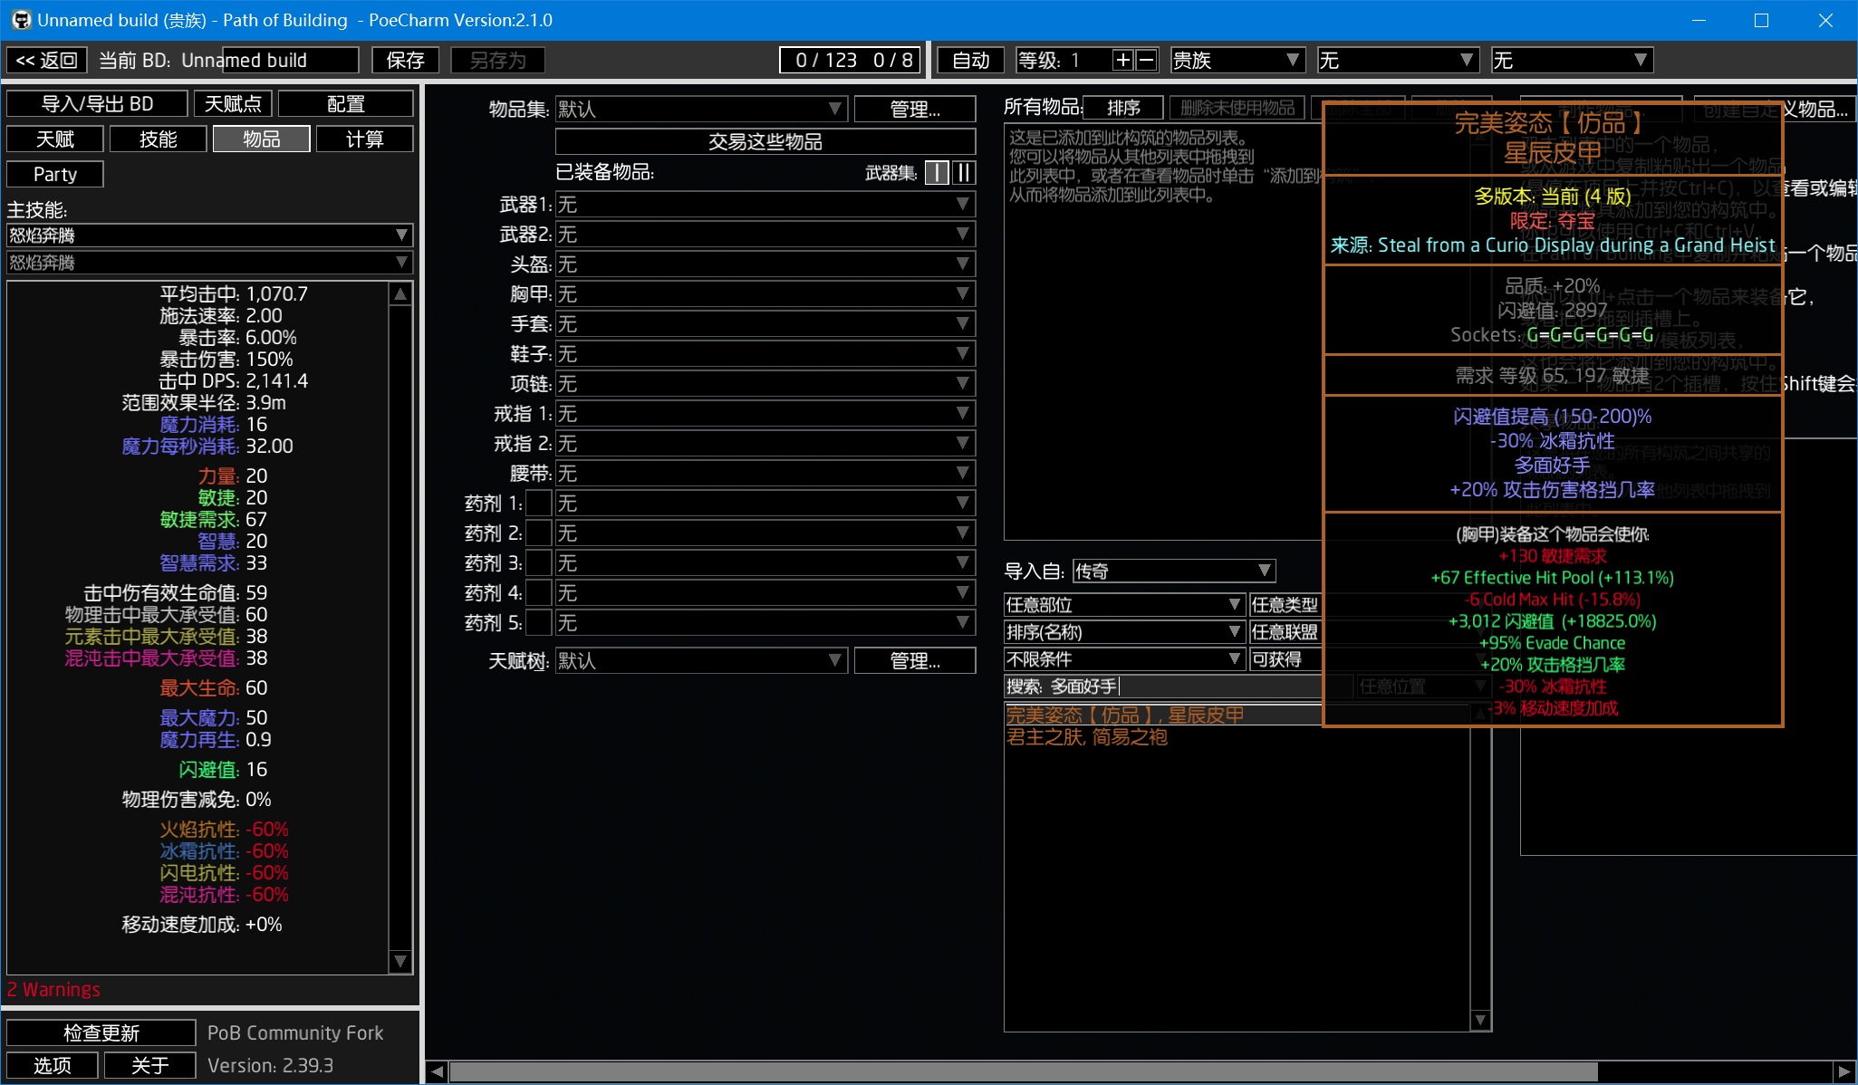
Task: Toggle the Flask 4 (药剂 4) checkbox
Action: pos(539,592)
